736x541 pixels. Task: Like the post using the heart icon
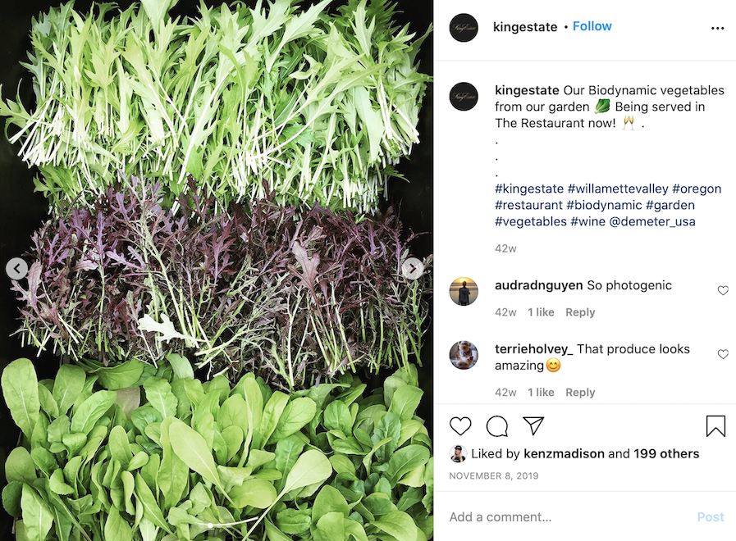click(460, 426)
